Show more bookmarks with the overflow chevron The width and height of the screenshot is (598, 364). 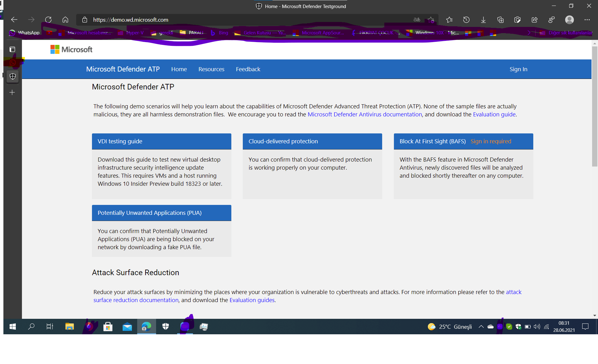pyautogui.click(x=529, y=32)
